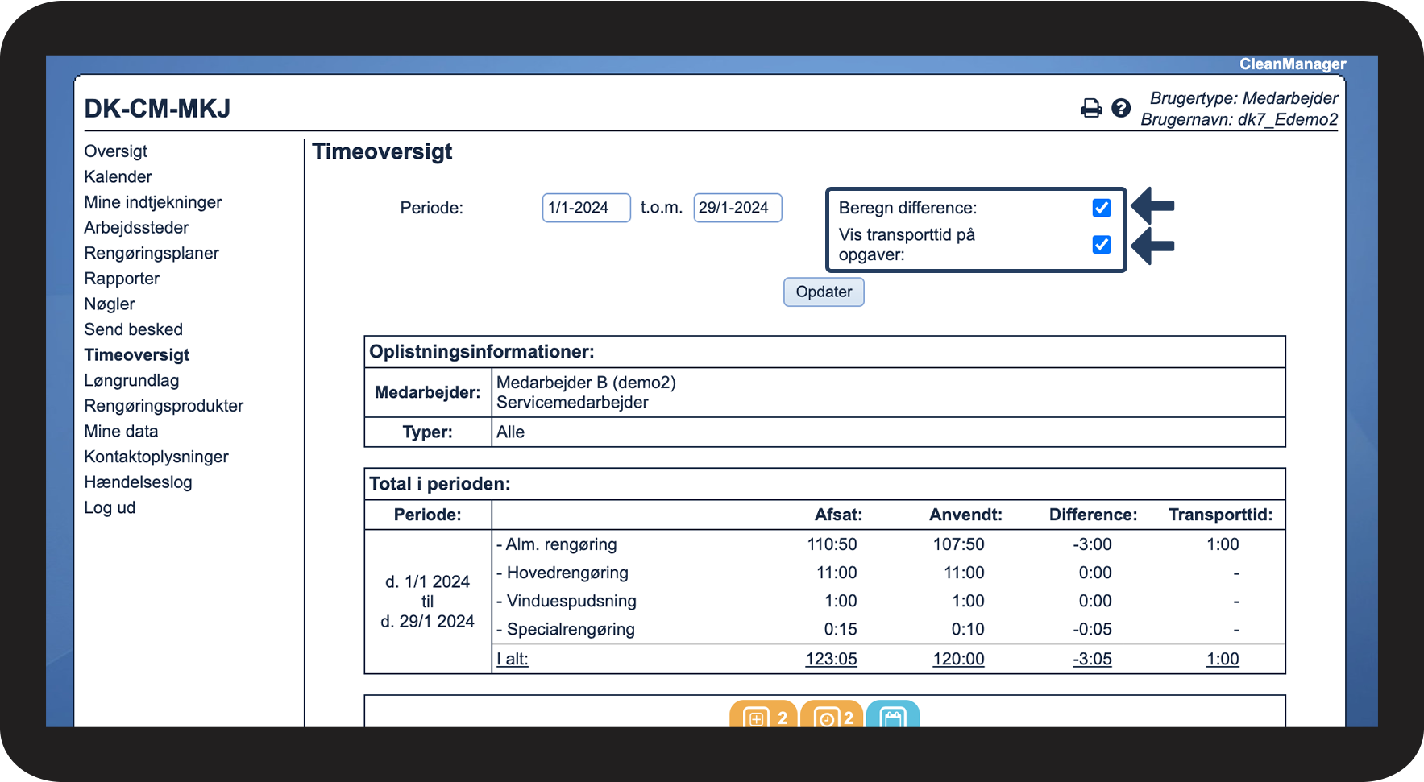Go to Kalender in the sidebar
Viewport: 1424px width, 782px height.
(x=118, y=177)
